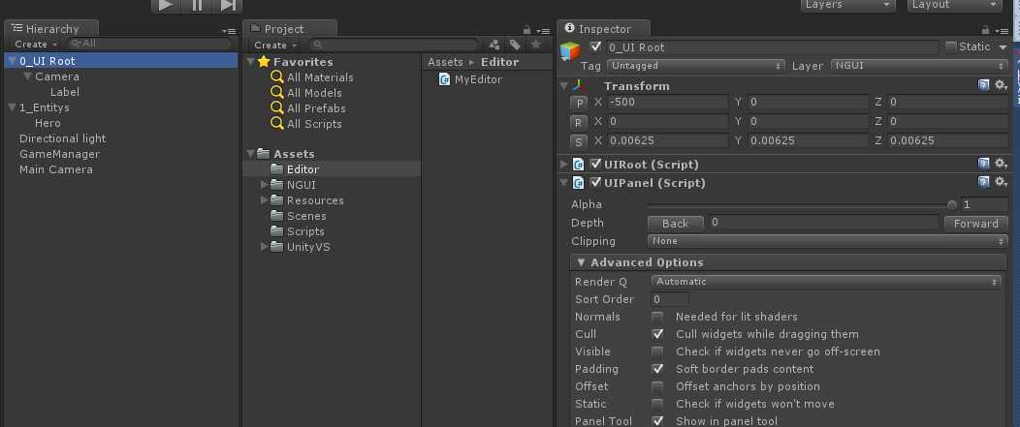Click the Pause button in the toolbar
Screen dimensions: 1020x427
pos(197,5)
